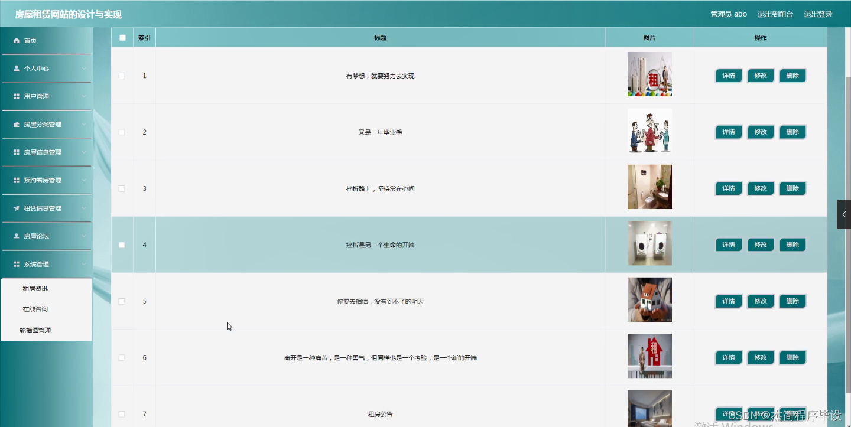Uncheck the checkbox on row 4

(x=122, y=244)
